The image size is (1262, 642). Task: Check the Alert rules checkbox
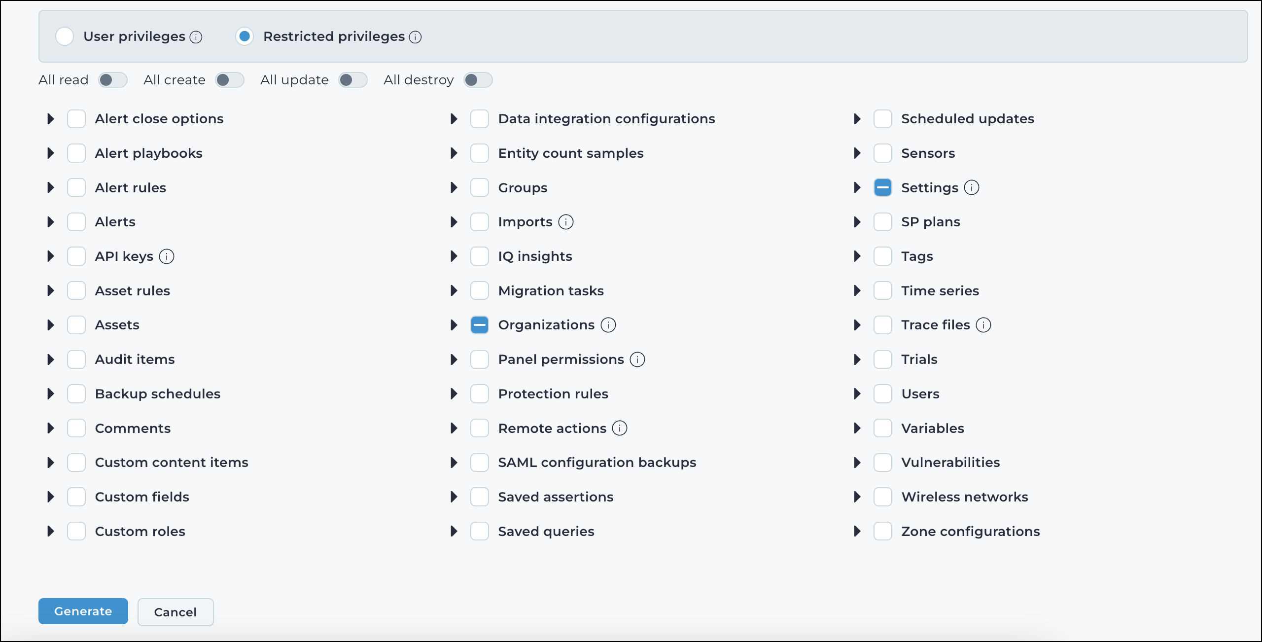76,187
